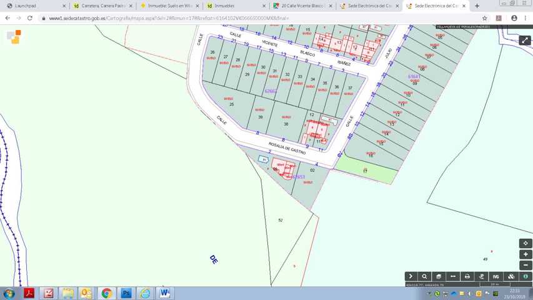Open Photoshop from the taskbar
The width and height of the screenshot is (533, 300).
[x=126, y=293]
